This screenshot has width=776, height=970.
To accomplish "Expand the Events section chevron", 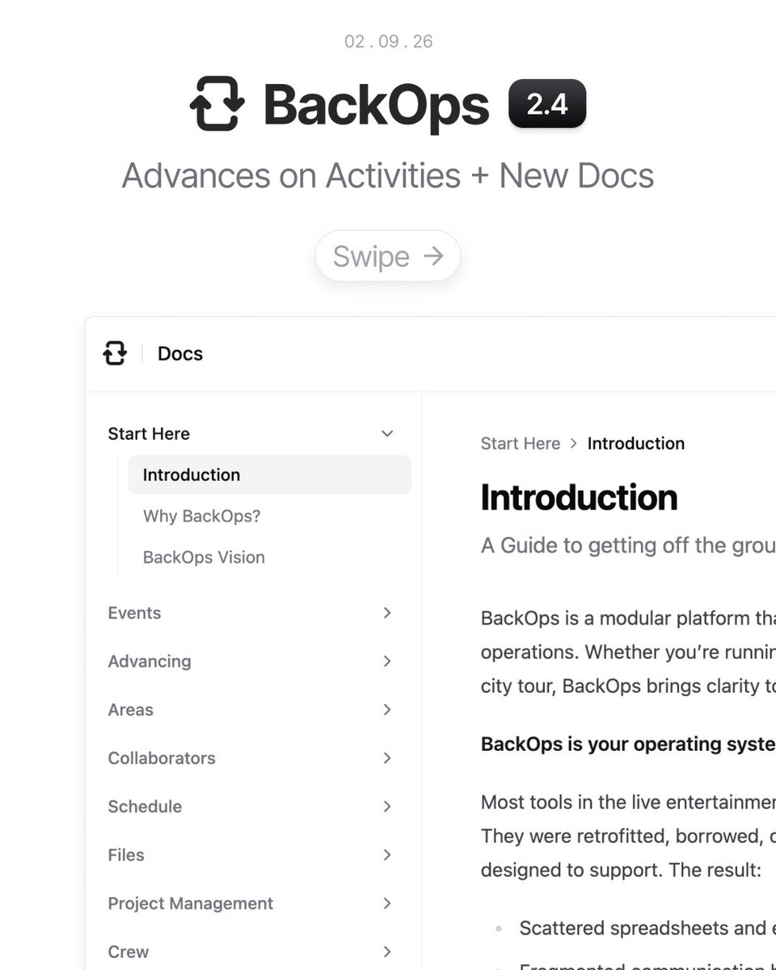I will (387, 613).
